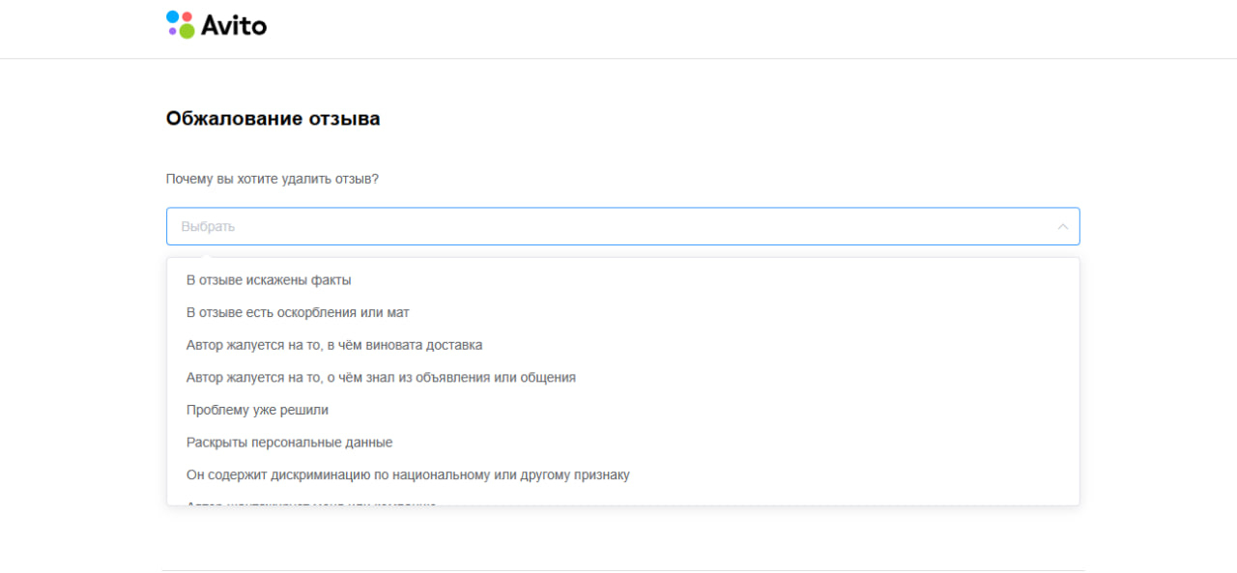Click the red dot in Avito logo

pos(187,16)
